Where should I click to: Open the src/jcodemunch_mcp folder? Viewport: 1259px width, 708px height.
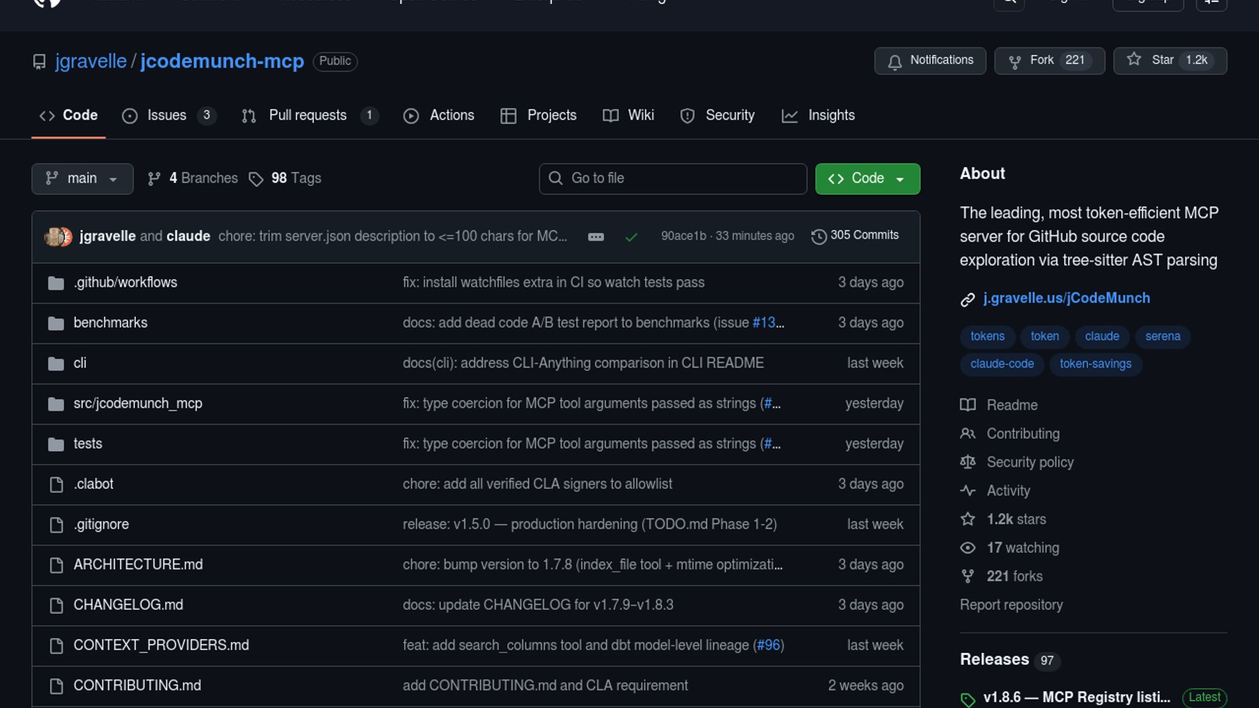click(x=138, y=403)
